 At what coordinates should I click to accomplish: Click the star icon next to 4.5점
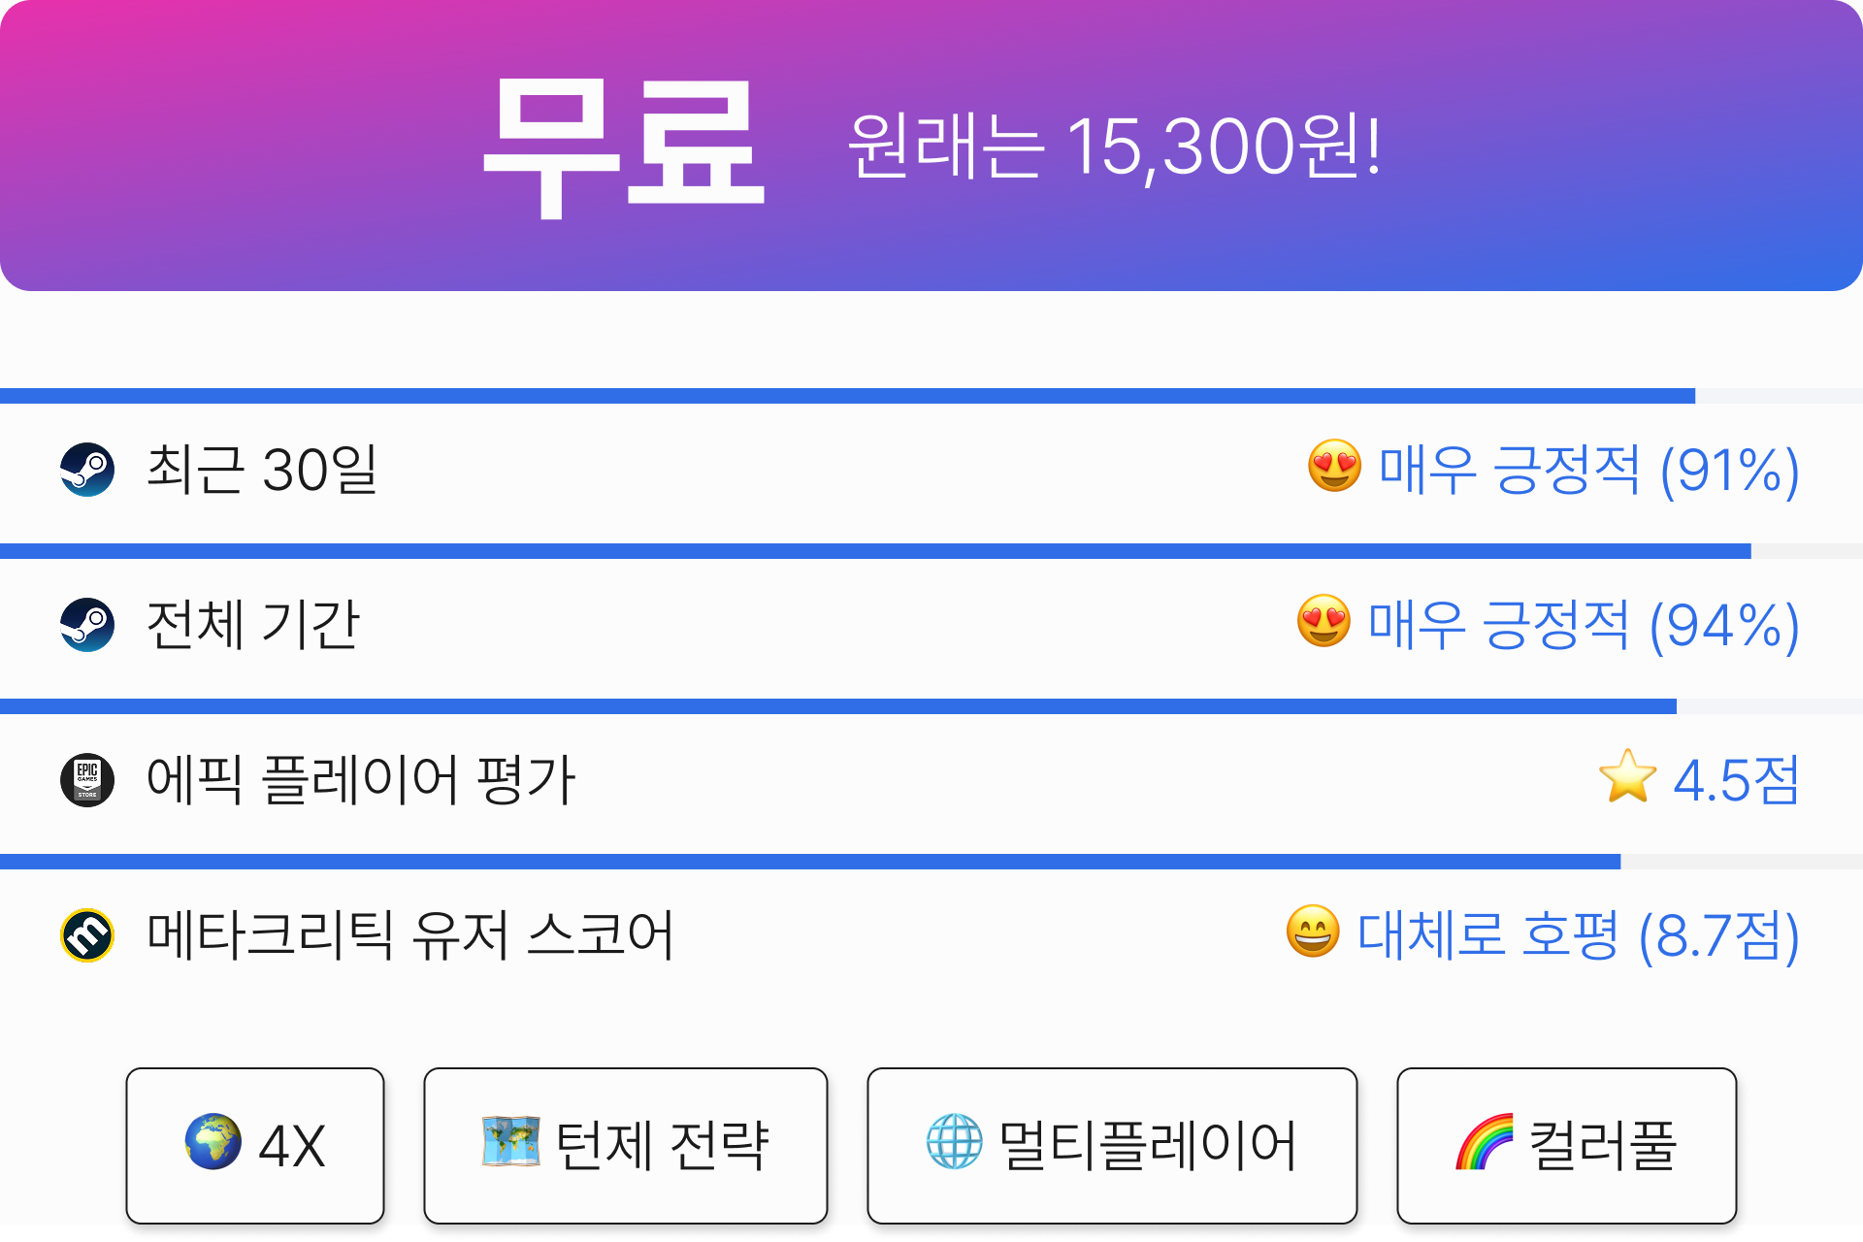click(x=1627, y=776)
